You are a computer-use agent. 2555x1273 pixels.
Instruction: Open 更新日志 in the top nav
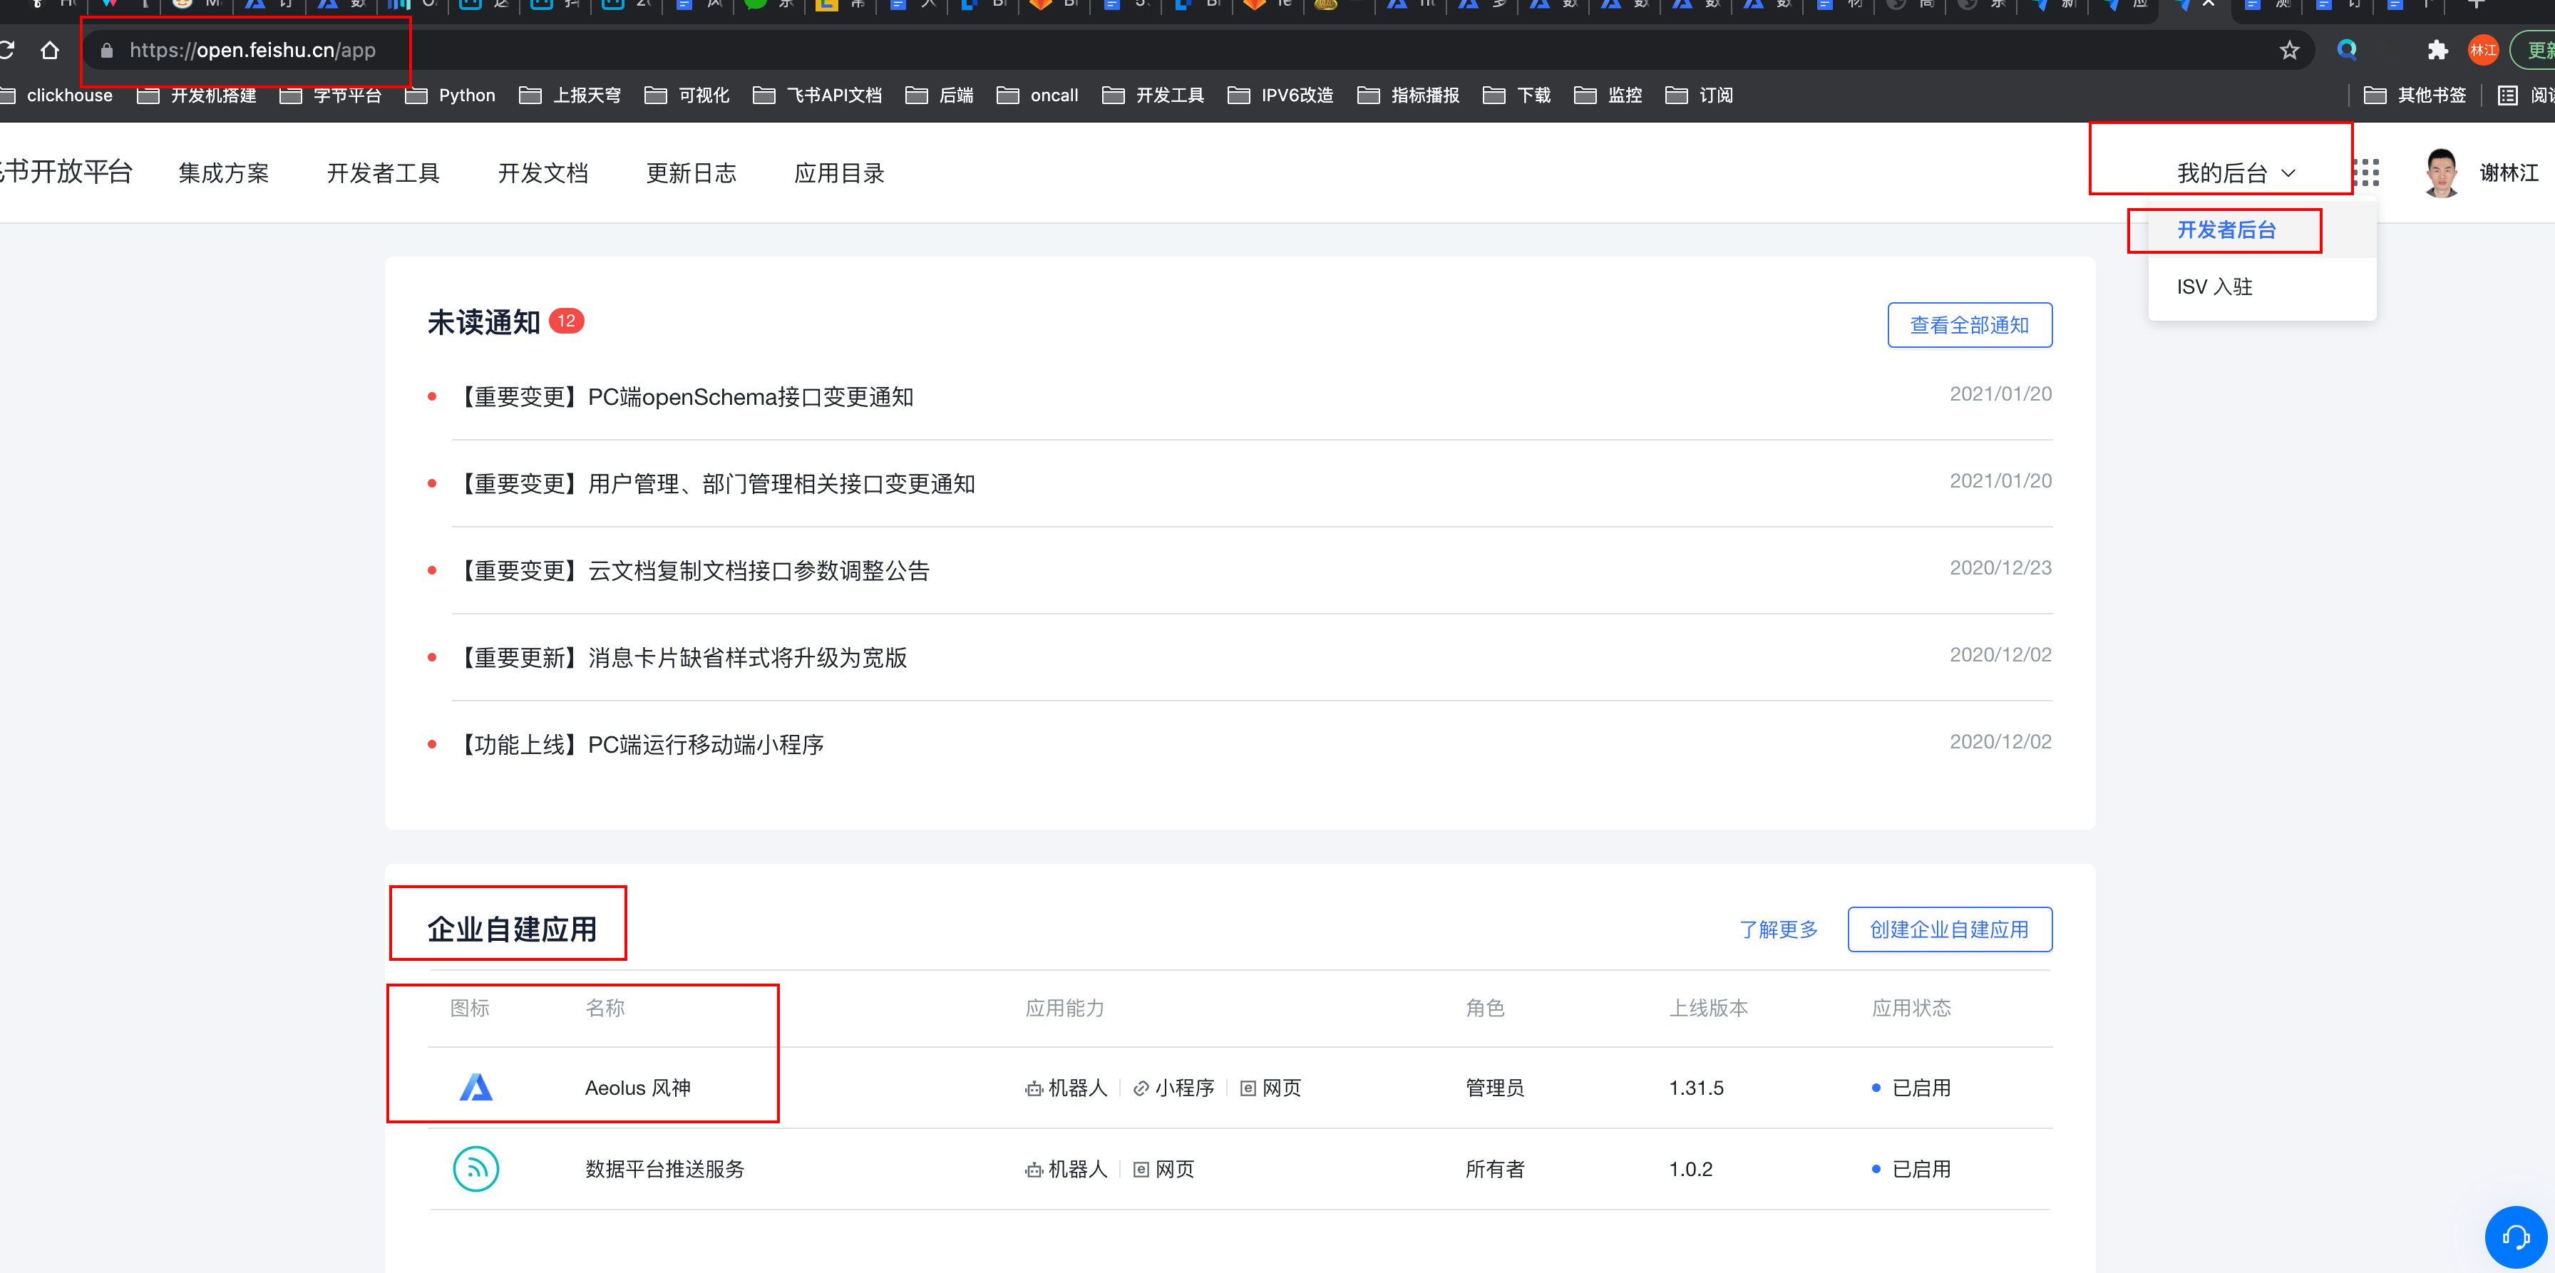(692, 172)
